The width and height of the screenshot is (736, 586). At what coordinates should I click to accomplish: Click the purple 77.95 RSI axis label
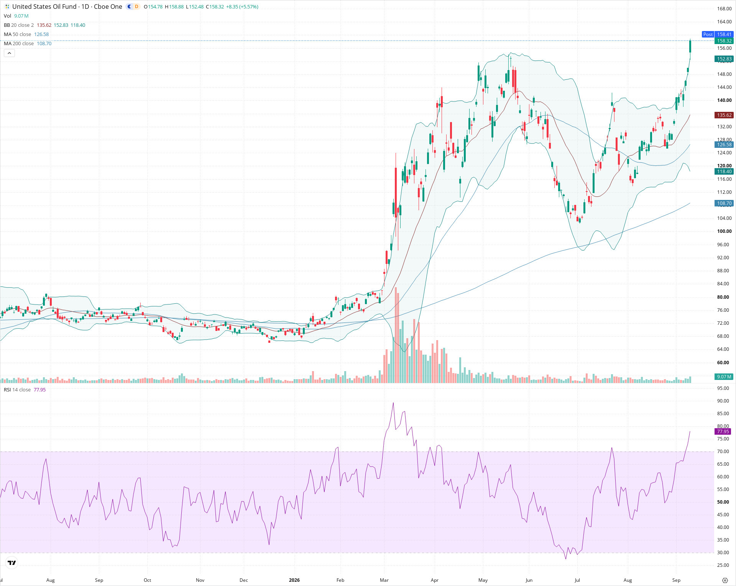[x=723, y=431]
